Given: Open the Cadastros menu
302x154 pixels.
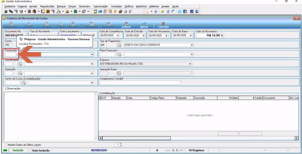Looking at the screenshot, I should 10,6.
